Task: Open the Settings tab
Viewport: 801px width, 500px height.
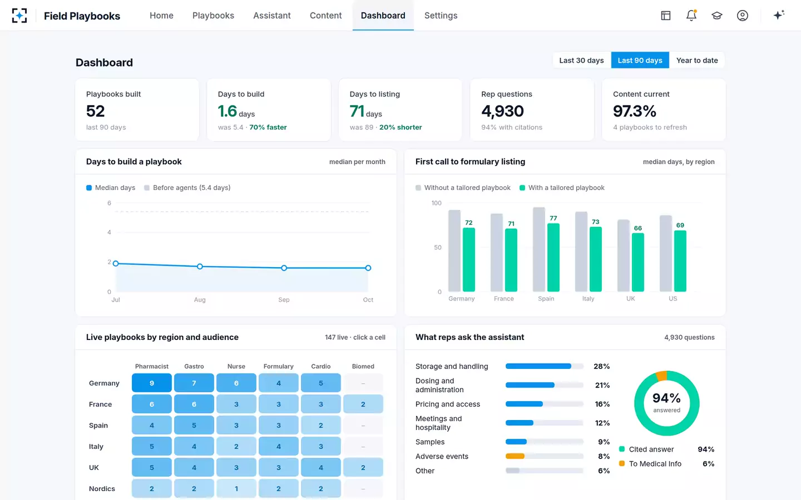Action: point(441,16)
